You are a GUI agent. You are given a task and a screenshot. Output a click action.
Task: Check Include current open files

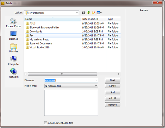45,123
